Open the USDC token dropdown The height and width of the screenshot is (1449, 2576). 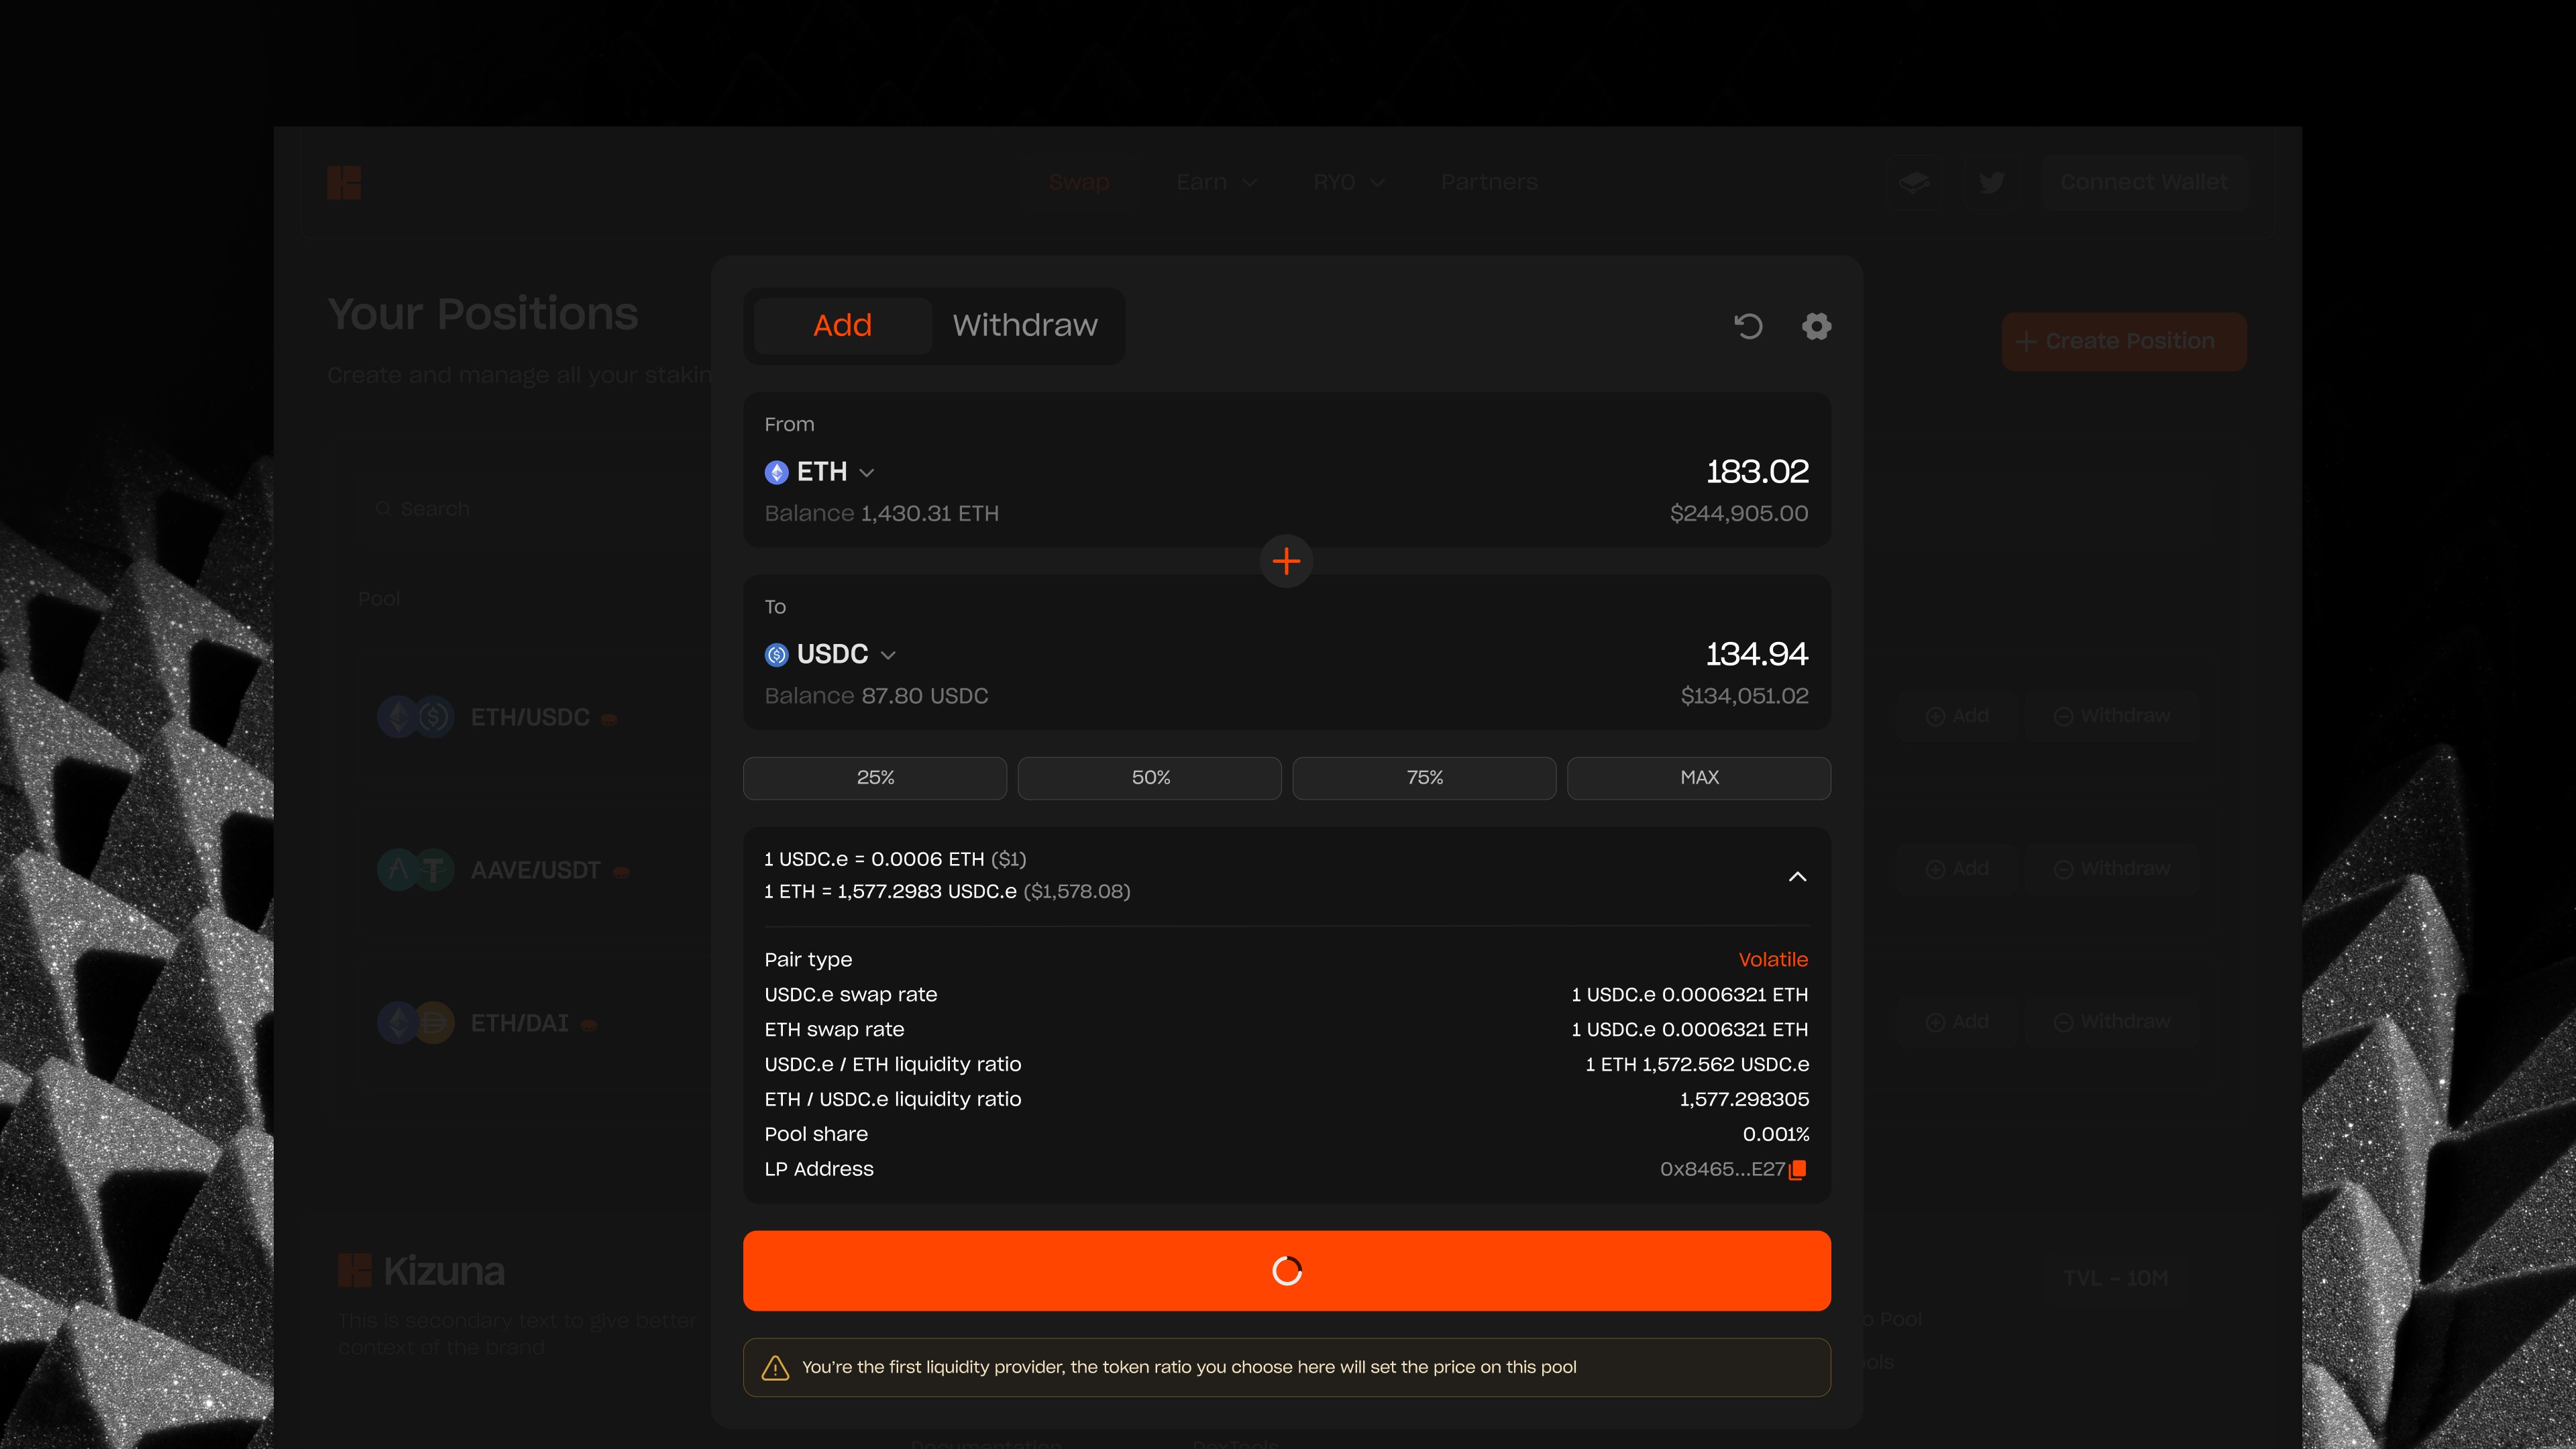pos(887,655)
